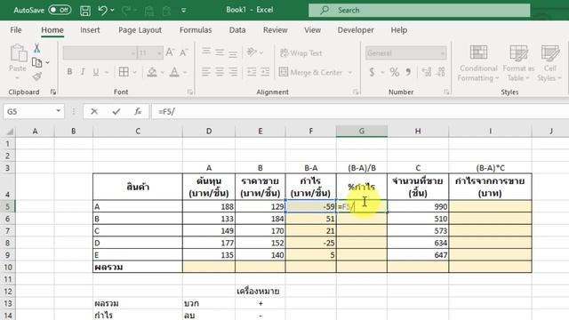Open the font size dropdown

coord(159,53)
